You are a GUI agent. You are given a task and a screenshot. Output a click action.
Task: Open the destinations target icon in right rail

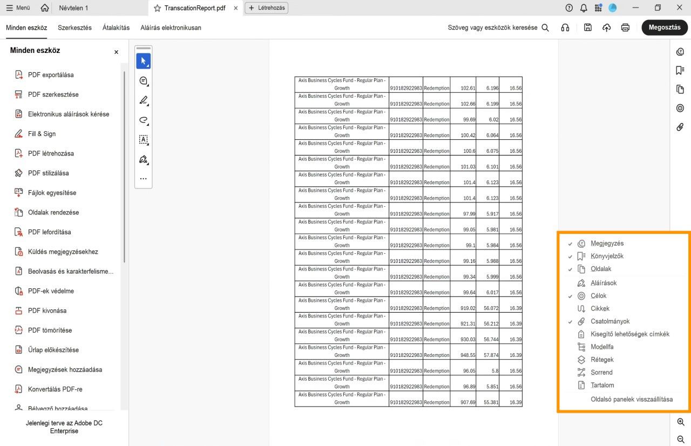click(x=680, y=108)
